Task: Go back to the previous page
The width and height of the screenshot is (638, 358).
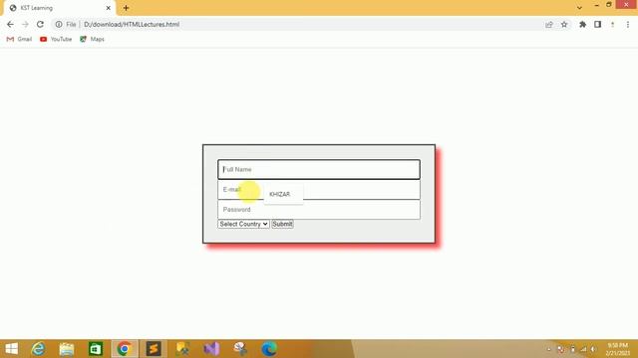Action: tap(10, 24)
